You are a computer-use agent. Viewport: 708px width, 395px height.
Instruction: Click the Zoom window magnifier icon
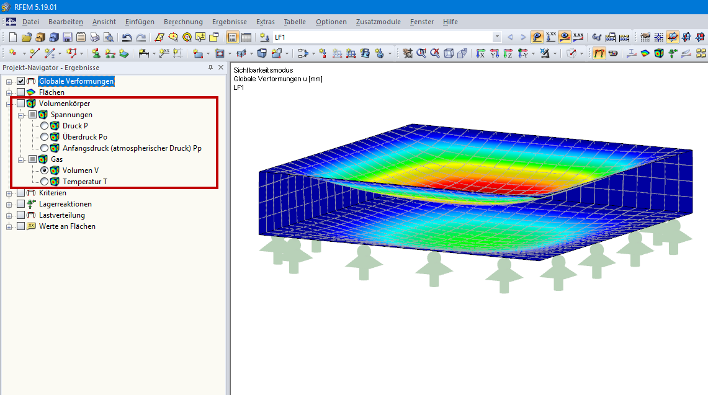(421, 53)
